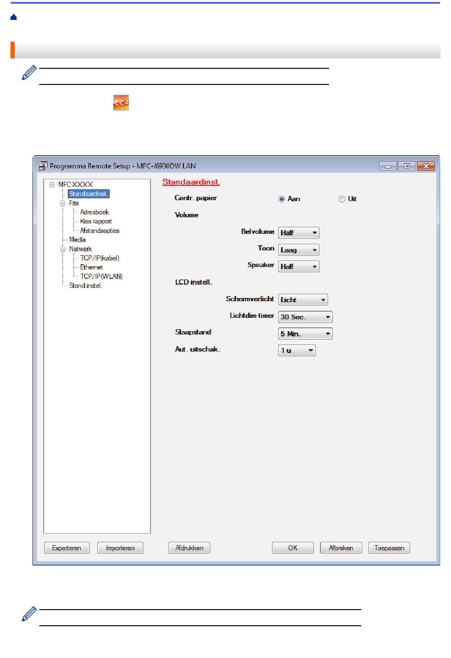Click the Exporteren button
Screen dimensions: 451x658
click(x=66, y=548)
